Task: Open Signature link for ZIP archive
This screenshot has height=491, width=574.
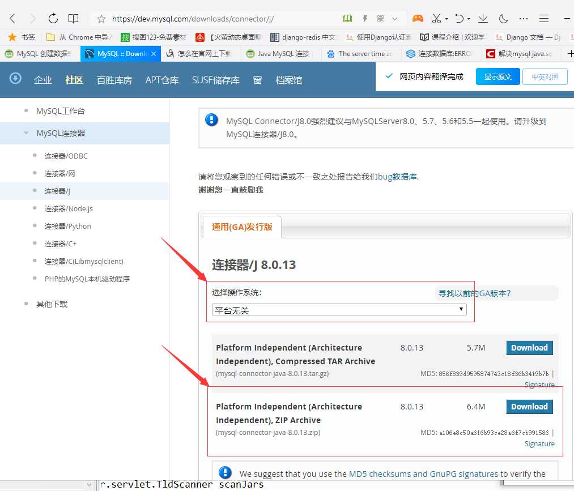Action: click(x=539, y=443)
